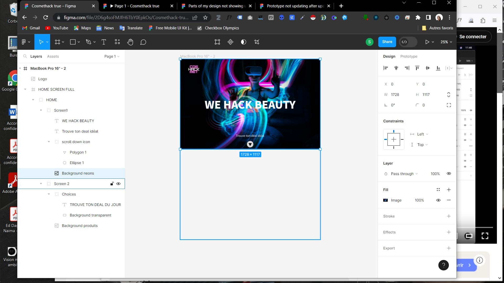Select the Text tool
This screenshot has width=504, height=283.
point(104,42)
